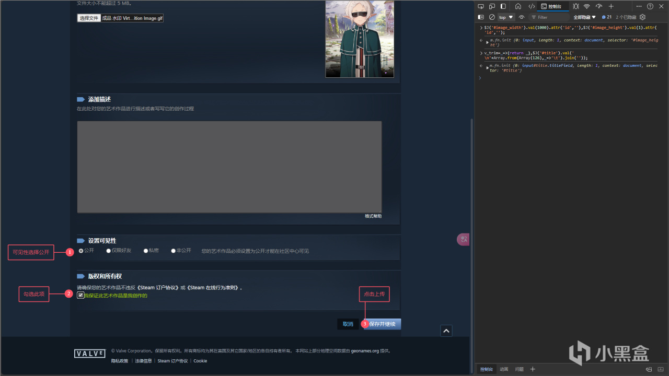This screenshot has width=669, height=376.
Task: Open the artwork preview thumbnail
Action: click(360, 39)
